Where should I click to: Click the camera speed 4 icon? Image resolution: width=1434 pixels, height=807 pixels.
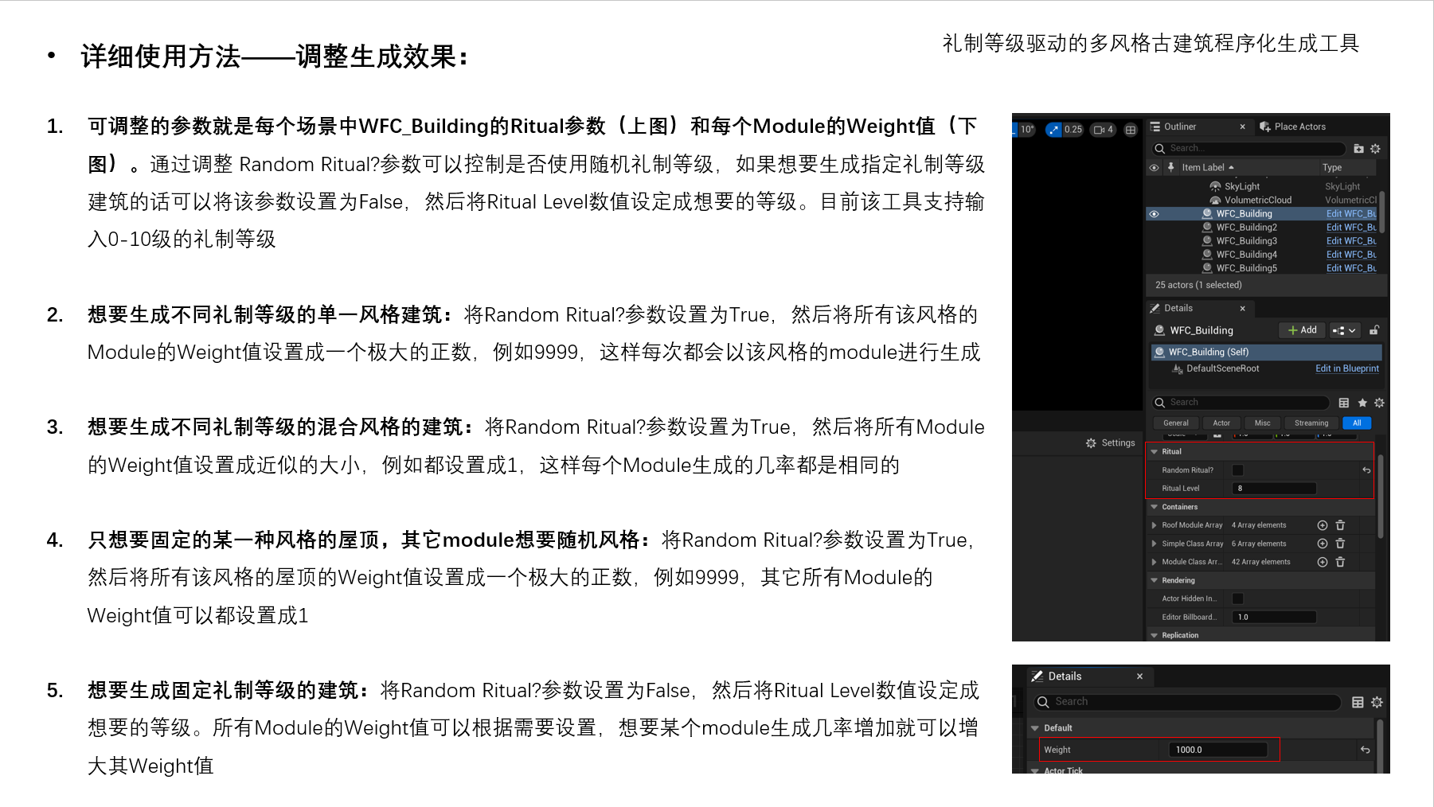tap(1104, 130)
